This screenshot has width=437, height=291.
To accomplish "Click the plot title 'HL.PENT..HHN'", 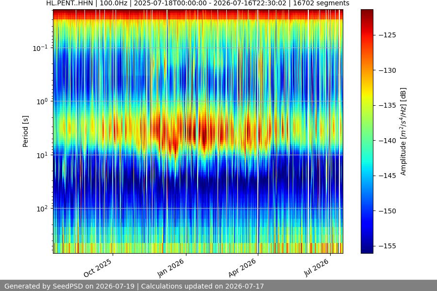I will click(x=69, y=3).
